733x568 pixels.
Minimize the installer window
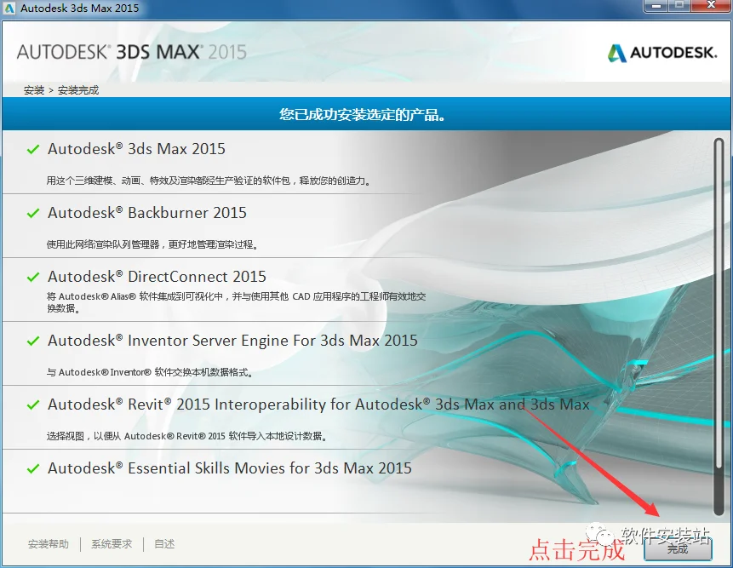[x=656, y=6]
